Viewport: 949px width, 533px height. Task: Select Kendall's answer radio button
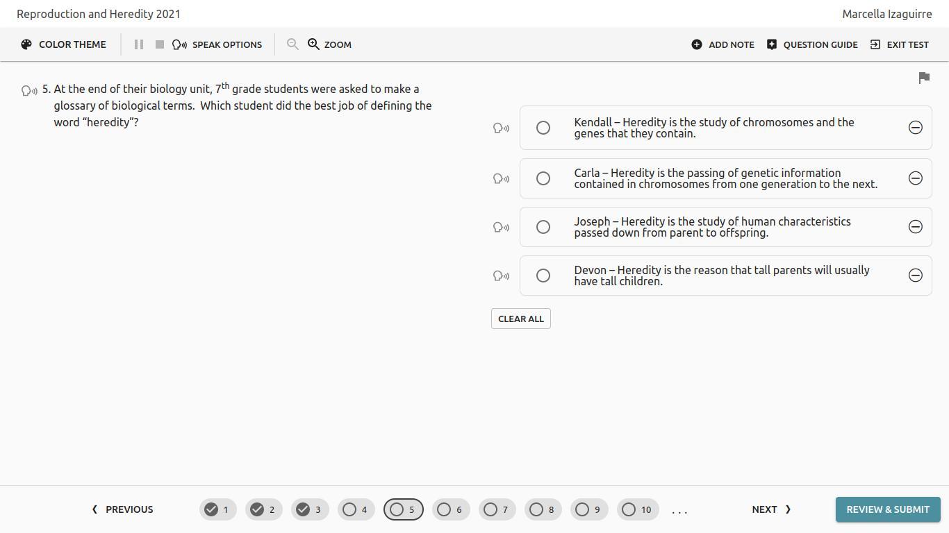tap(543, 128)
